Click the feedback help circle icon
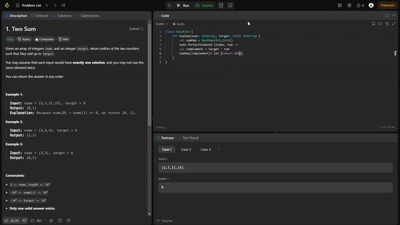400x225 pixels. coord(68,221)
